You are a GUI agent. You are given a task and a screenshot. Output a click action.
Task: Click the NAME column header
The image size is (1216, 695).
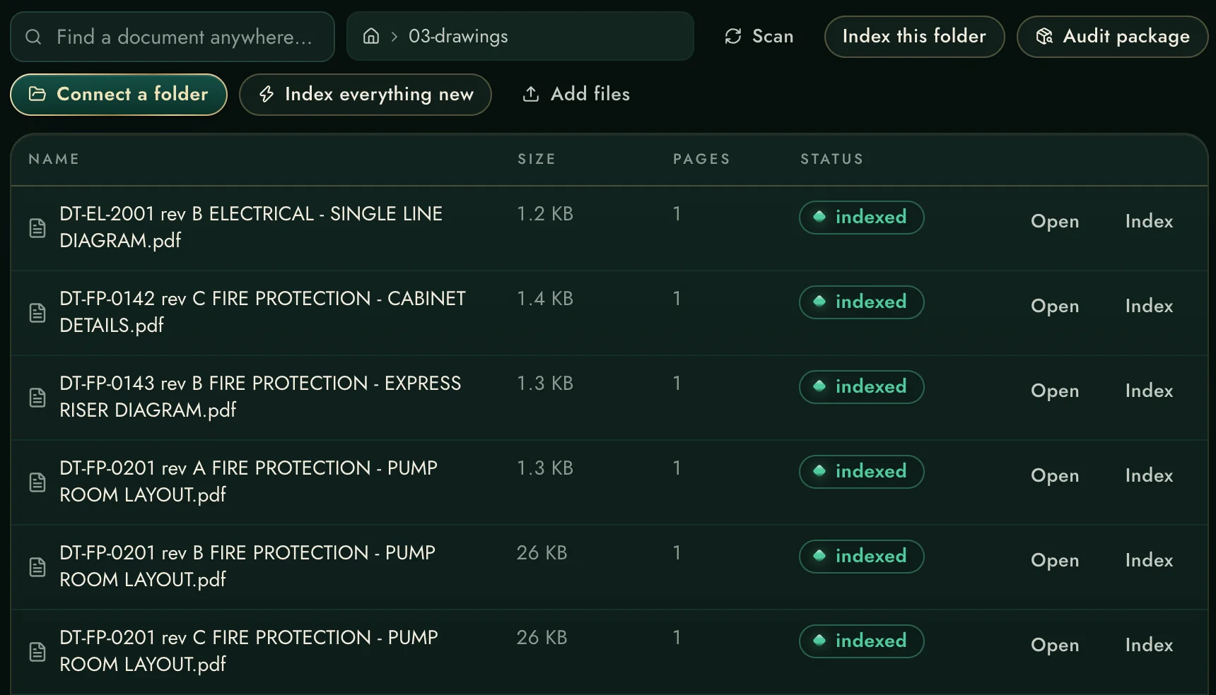tap(54, 159)
